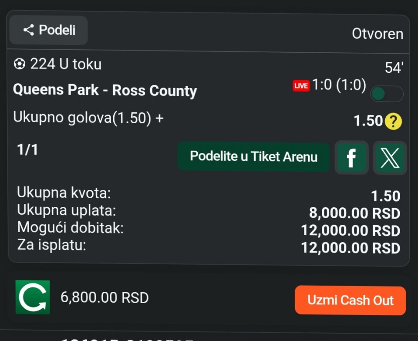
Task: Click the 224 U toku status text
Action: (x=66, y=64)
